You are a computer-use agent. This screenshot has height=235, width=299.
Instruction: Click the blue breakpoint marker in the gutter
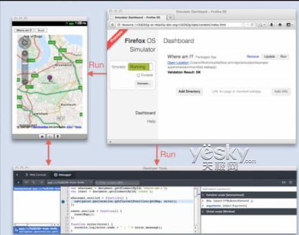point(63,202)
